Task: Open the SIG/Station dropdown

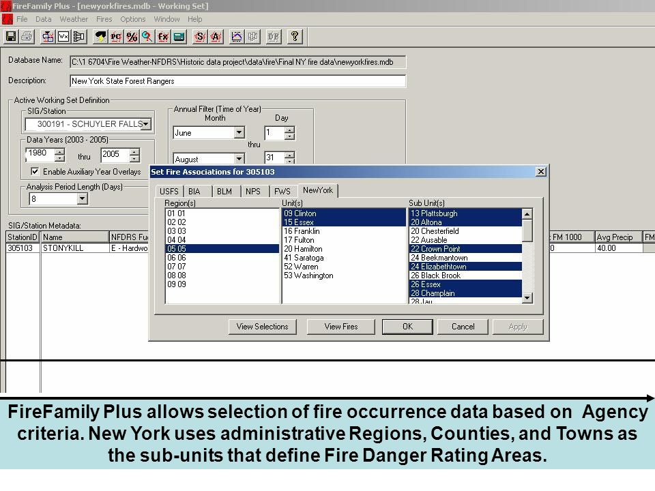Action: (145, 124)
